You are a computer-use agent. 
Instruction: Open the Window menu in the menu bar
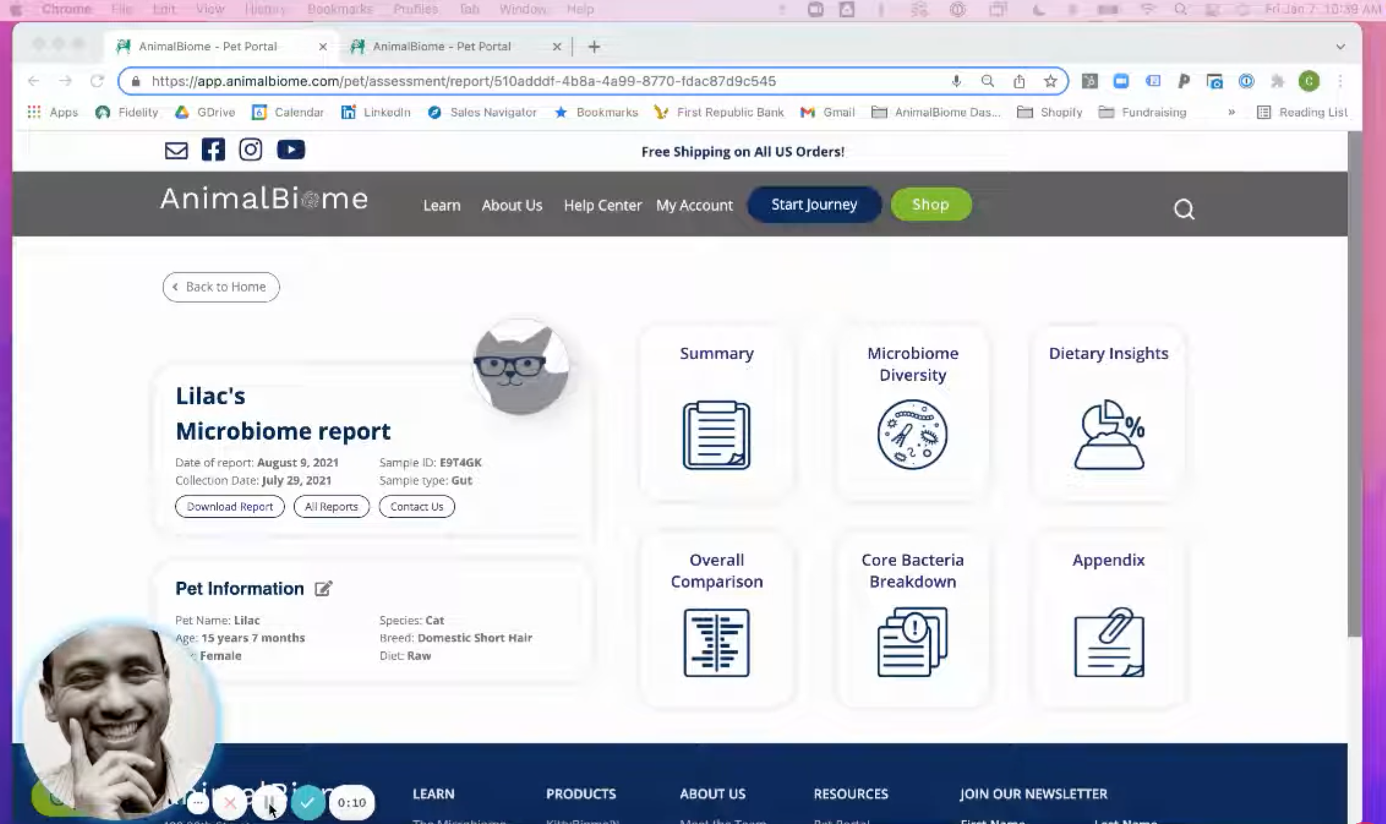coord(523,9)
